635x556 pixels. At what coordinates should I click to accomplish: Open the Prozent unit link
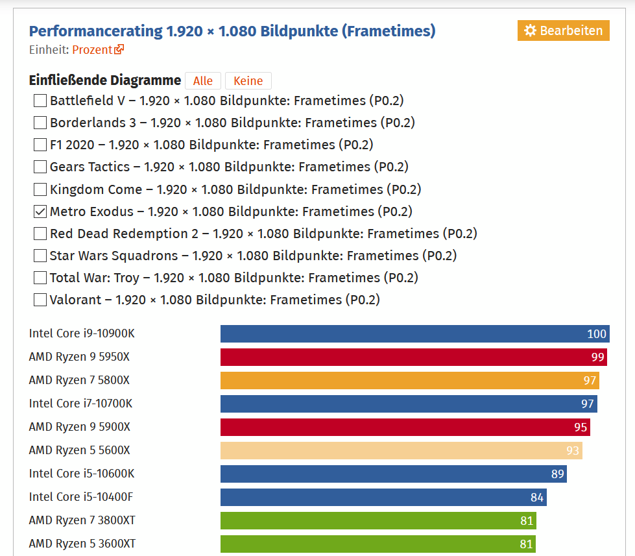coord(98,50)
